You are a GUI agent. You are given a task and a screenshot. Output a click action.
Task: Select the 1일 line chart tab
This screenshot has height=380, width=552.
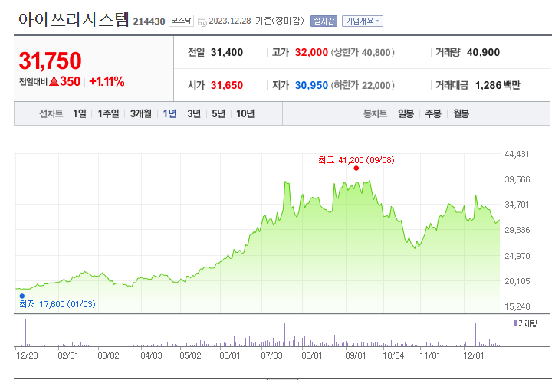point(80,113)
